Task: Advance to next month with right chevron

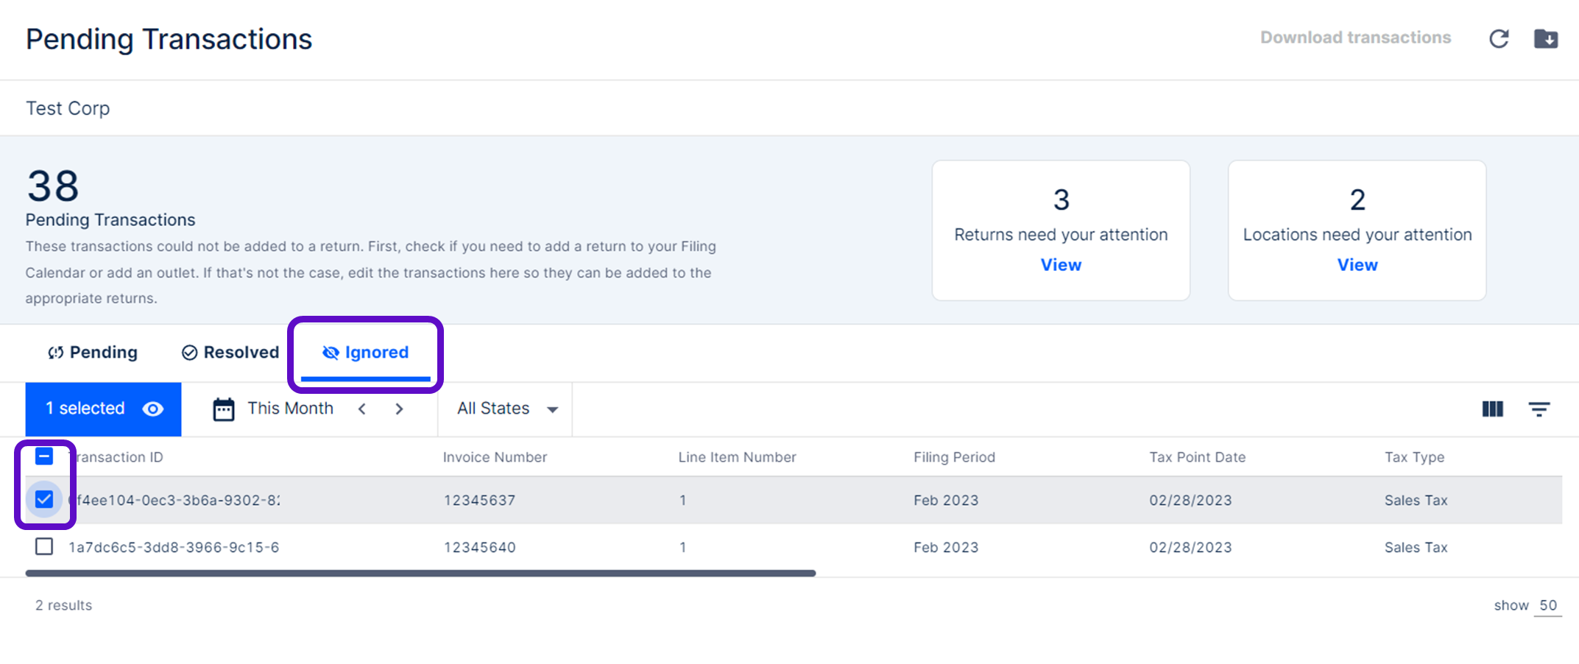Action: 399,409
